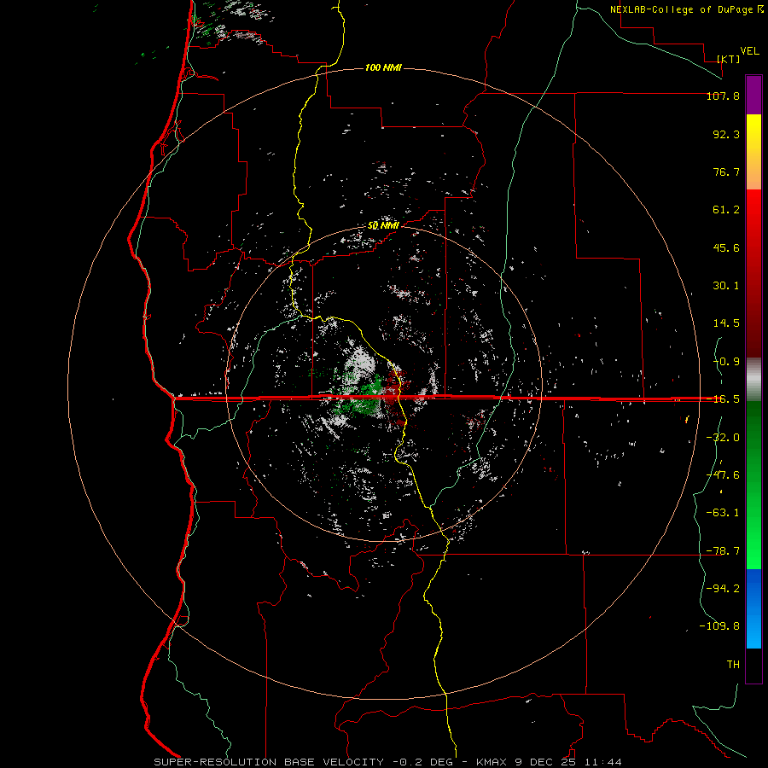Click the NEXLAB-College of DuPage title text
The height and width of the screenshot is (768, 768).
[682, 9]
